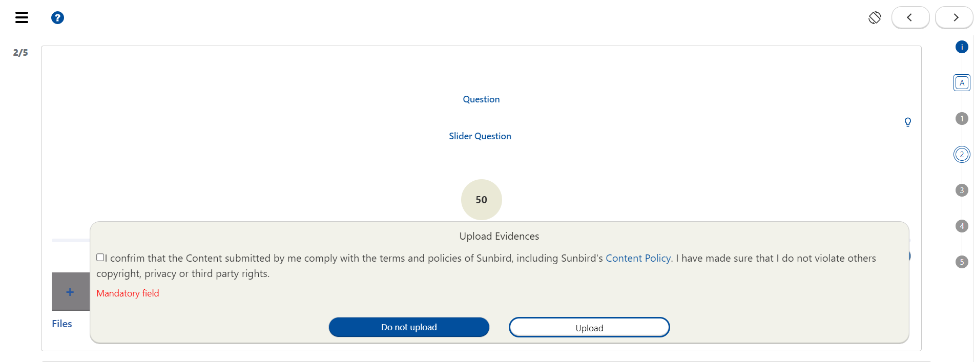Viewport: 974px width, 362px height.
Task: Go to the next question arrow
Action: click(x=955, y=18)
